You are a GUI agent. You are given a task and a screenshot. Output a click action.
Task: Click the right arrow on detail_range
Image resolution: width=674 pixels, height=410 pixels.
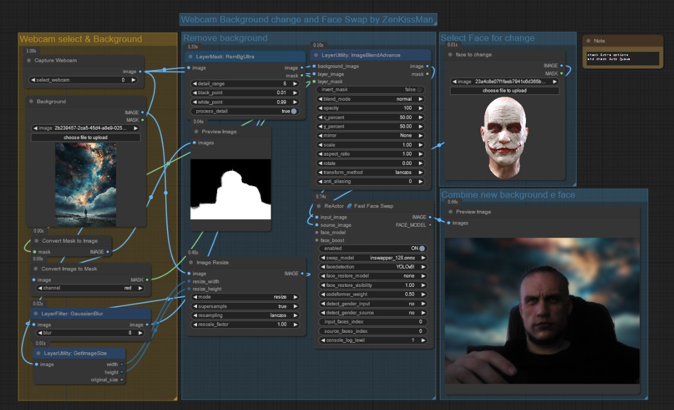(295, 84)
